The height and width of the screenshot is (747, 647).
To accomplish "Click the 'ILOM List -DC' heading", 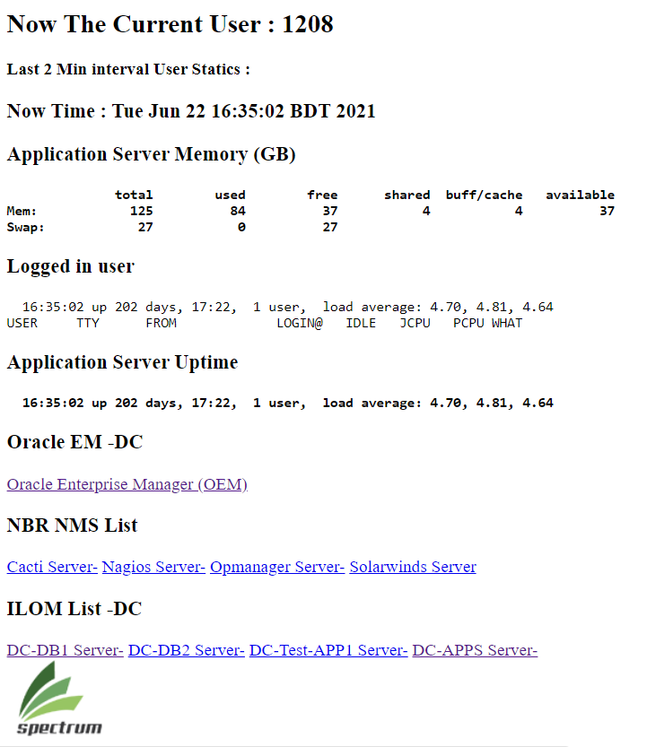I will click(74, 609).
